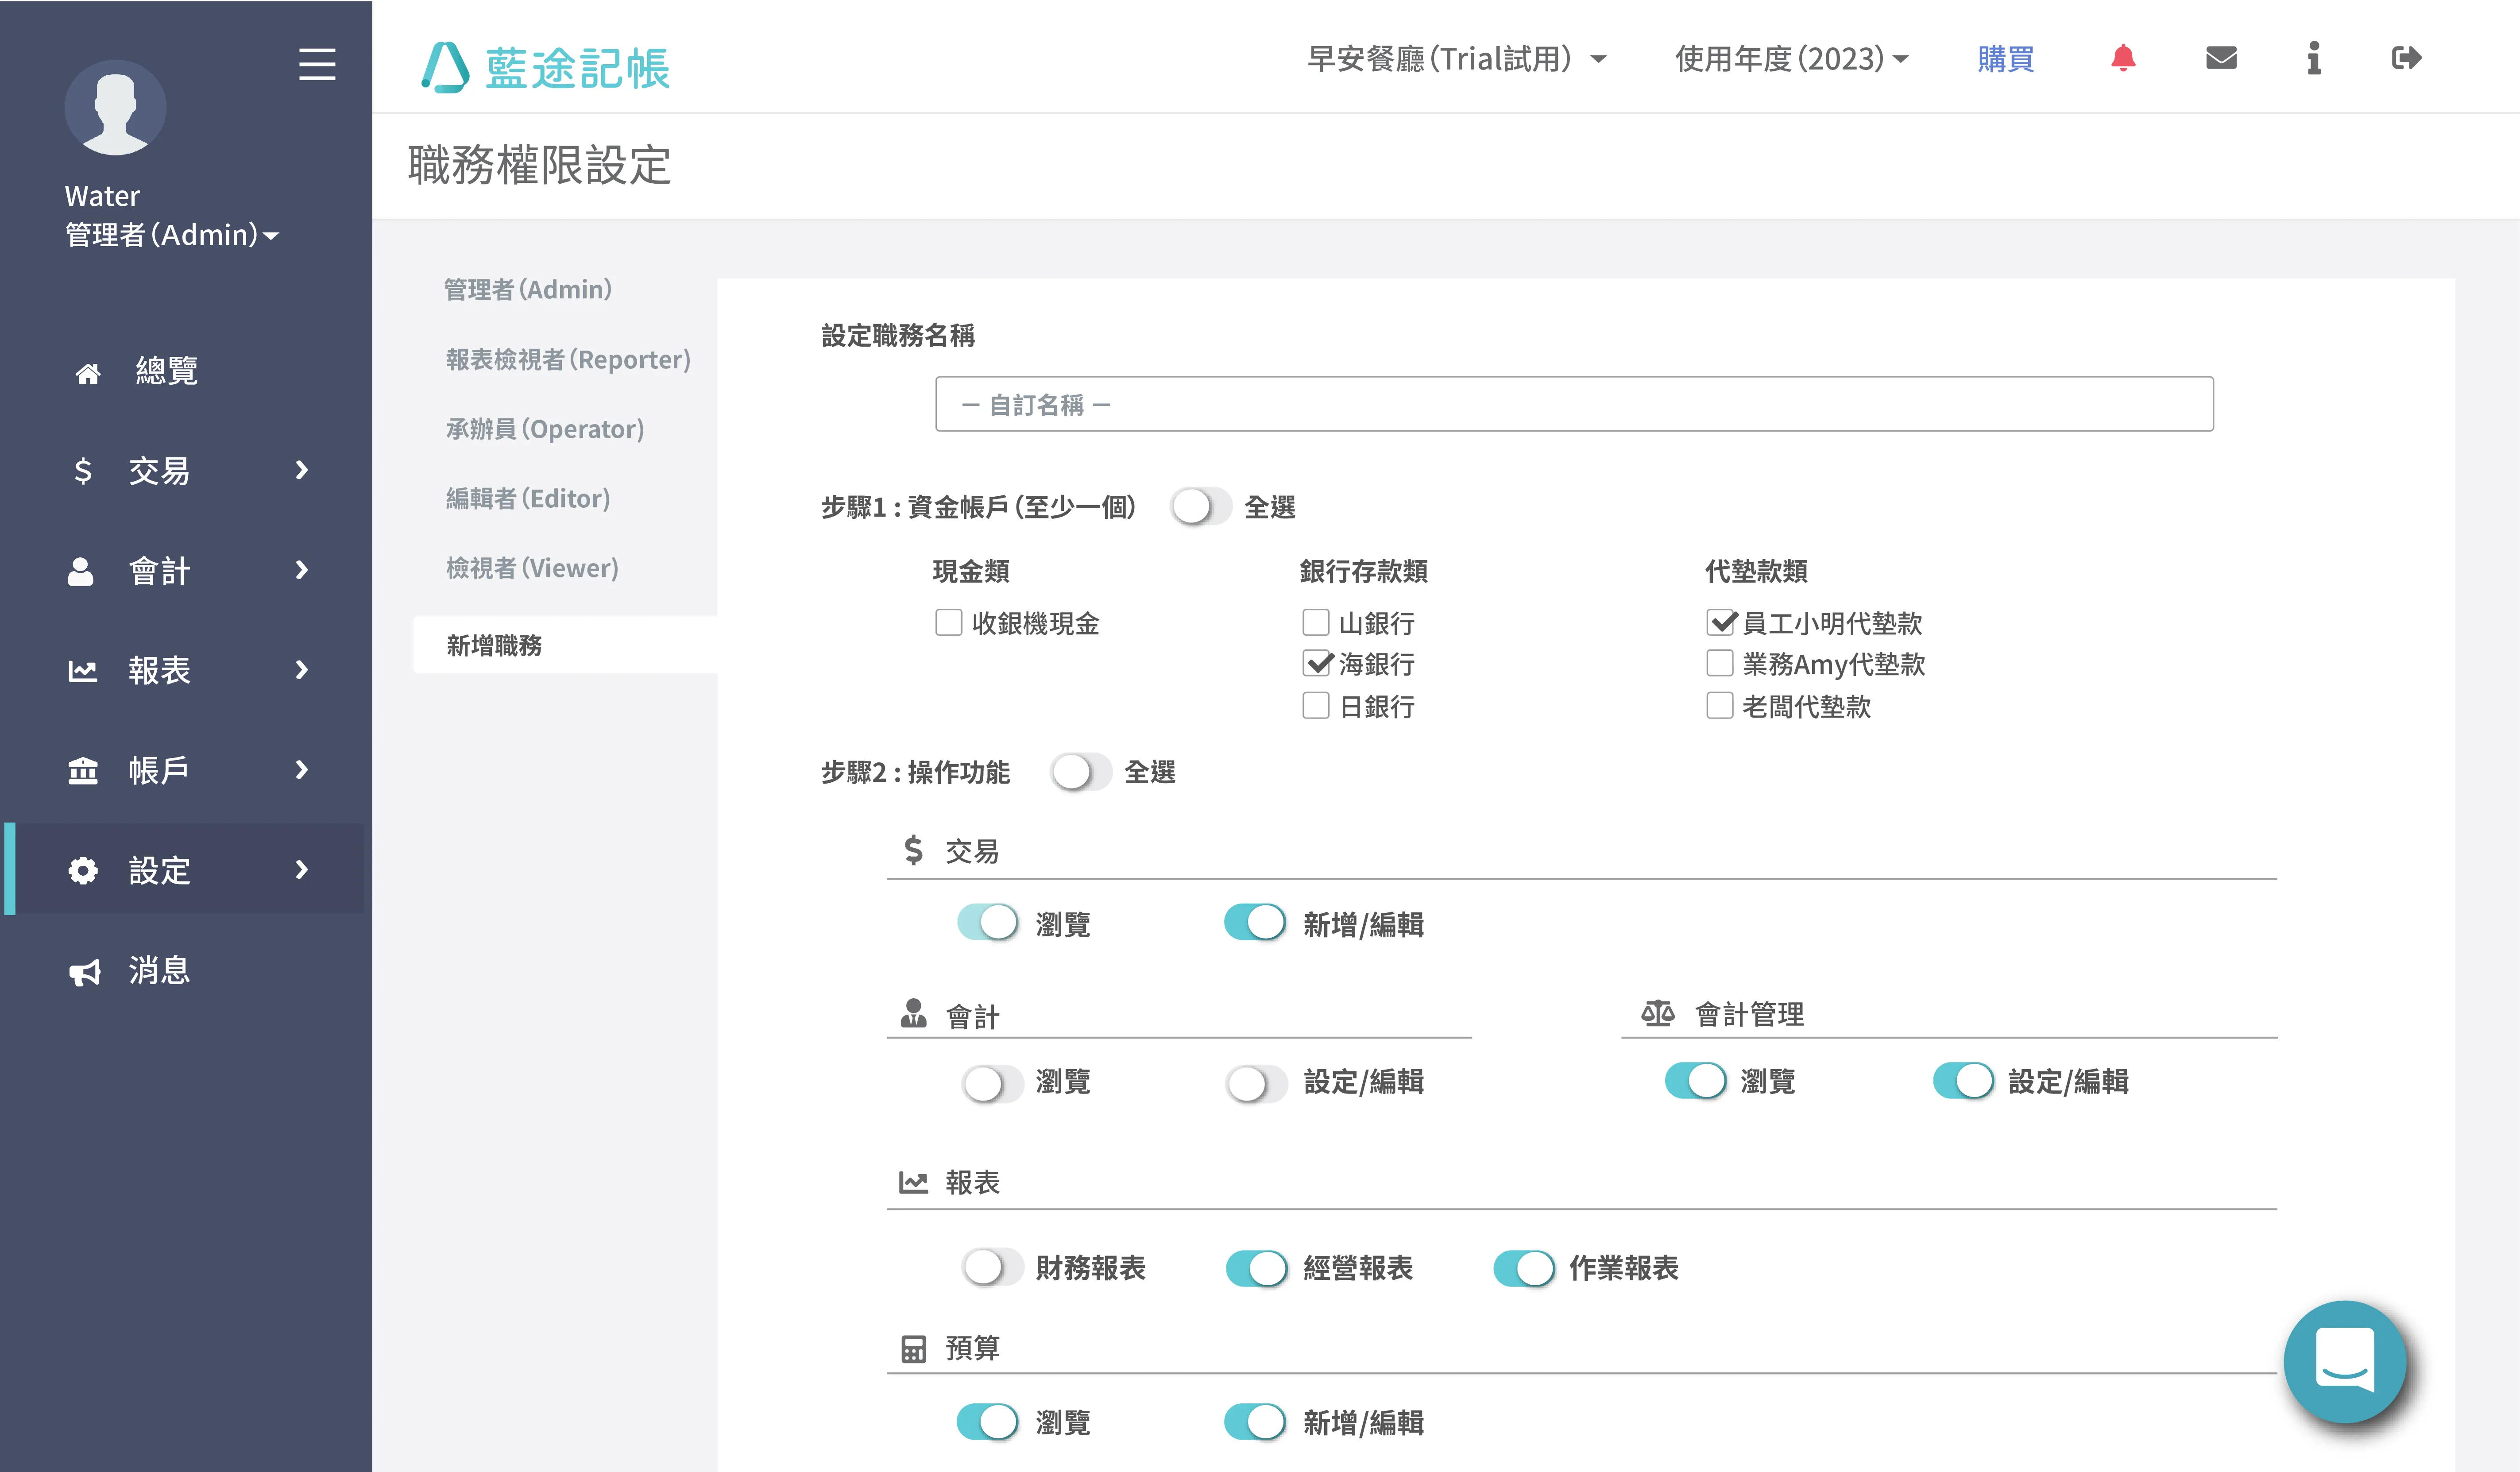Select the 新增職務 tab
2520x1472 pixels.
[566, 645]
